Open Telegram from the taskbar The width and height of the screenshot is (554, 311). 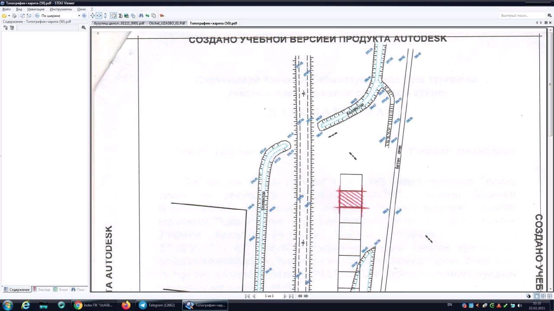pos(158,305)
